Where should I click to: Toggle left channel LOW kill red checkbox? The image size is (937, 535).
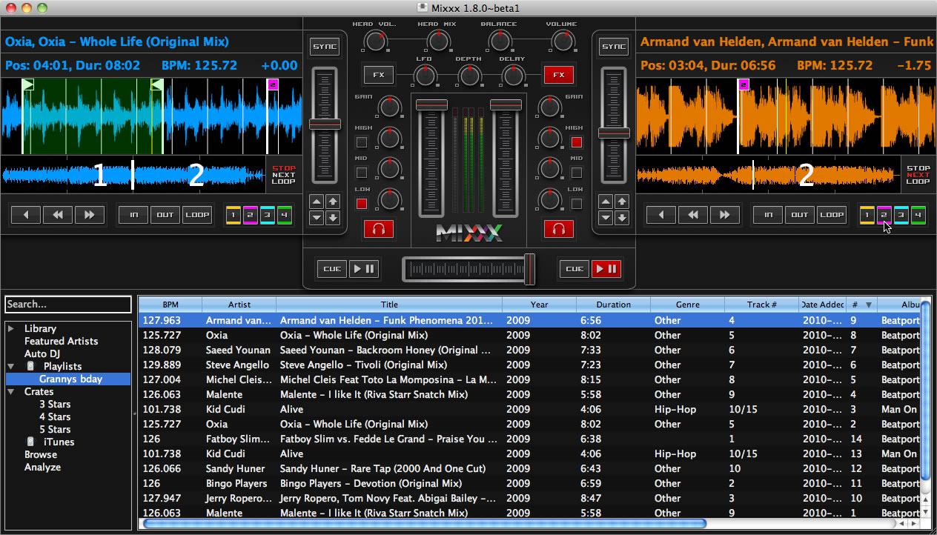362,203
